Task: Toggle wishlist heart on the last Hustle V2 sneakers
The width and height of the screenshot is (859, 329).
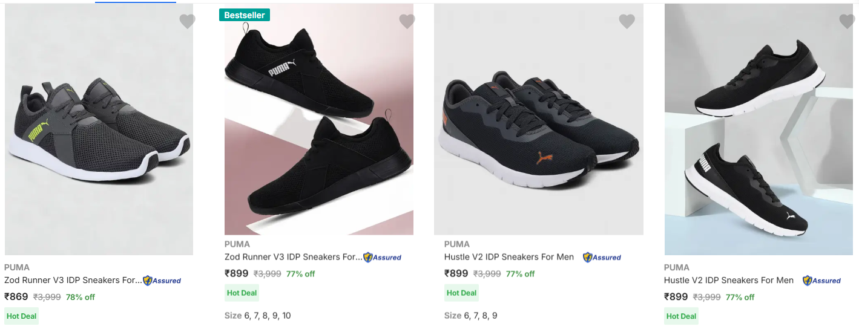Action: pyautogui.click(x=846, y=21)
